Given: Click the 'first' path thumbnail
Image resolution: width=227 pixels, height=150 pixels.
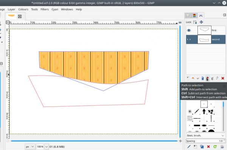Looking at the screenshot, I should tap(204, 30).
